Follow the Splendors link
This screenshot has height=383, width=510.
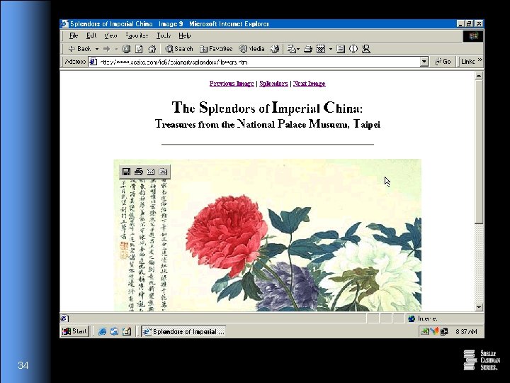tap(273, 84)
